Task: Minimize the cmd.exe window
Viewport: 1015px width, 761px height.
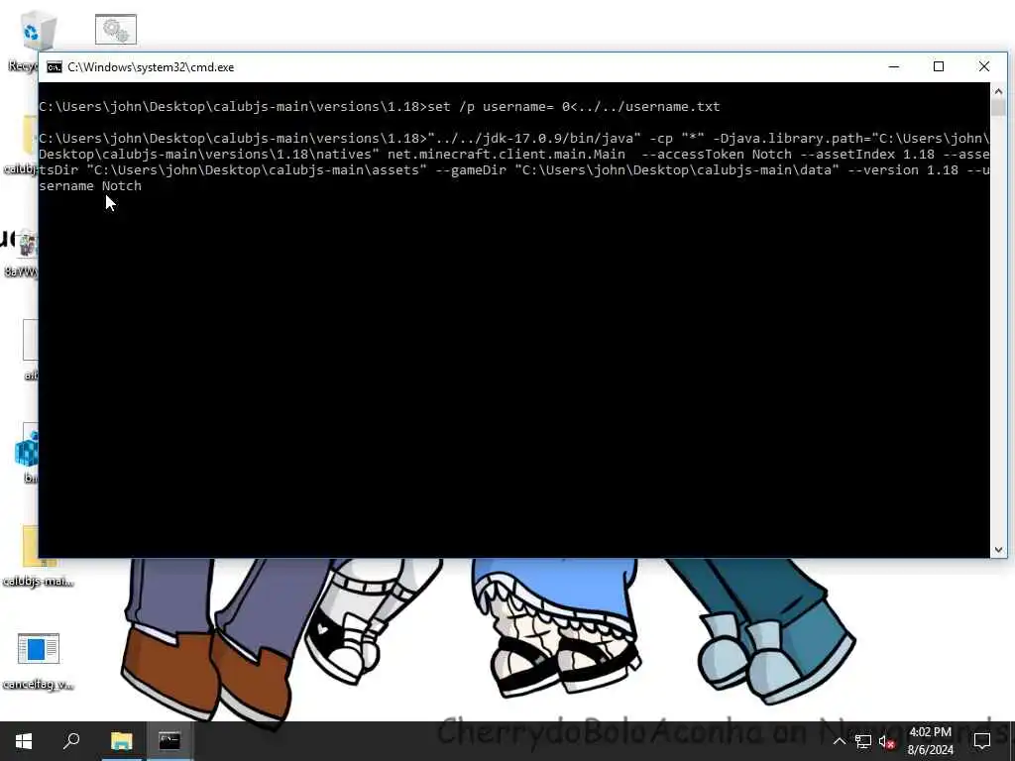Action: click(x=894, y=66)
